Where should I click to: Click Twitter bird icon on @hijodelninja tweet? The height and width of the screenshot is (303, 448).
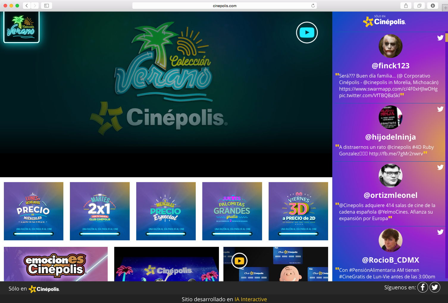[440, 109]
